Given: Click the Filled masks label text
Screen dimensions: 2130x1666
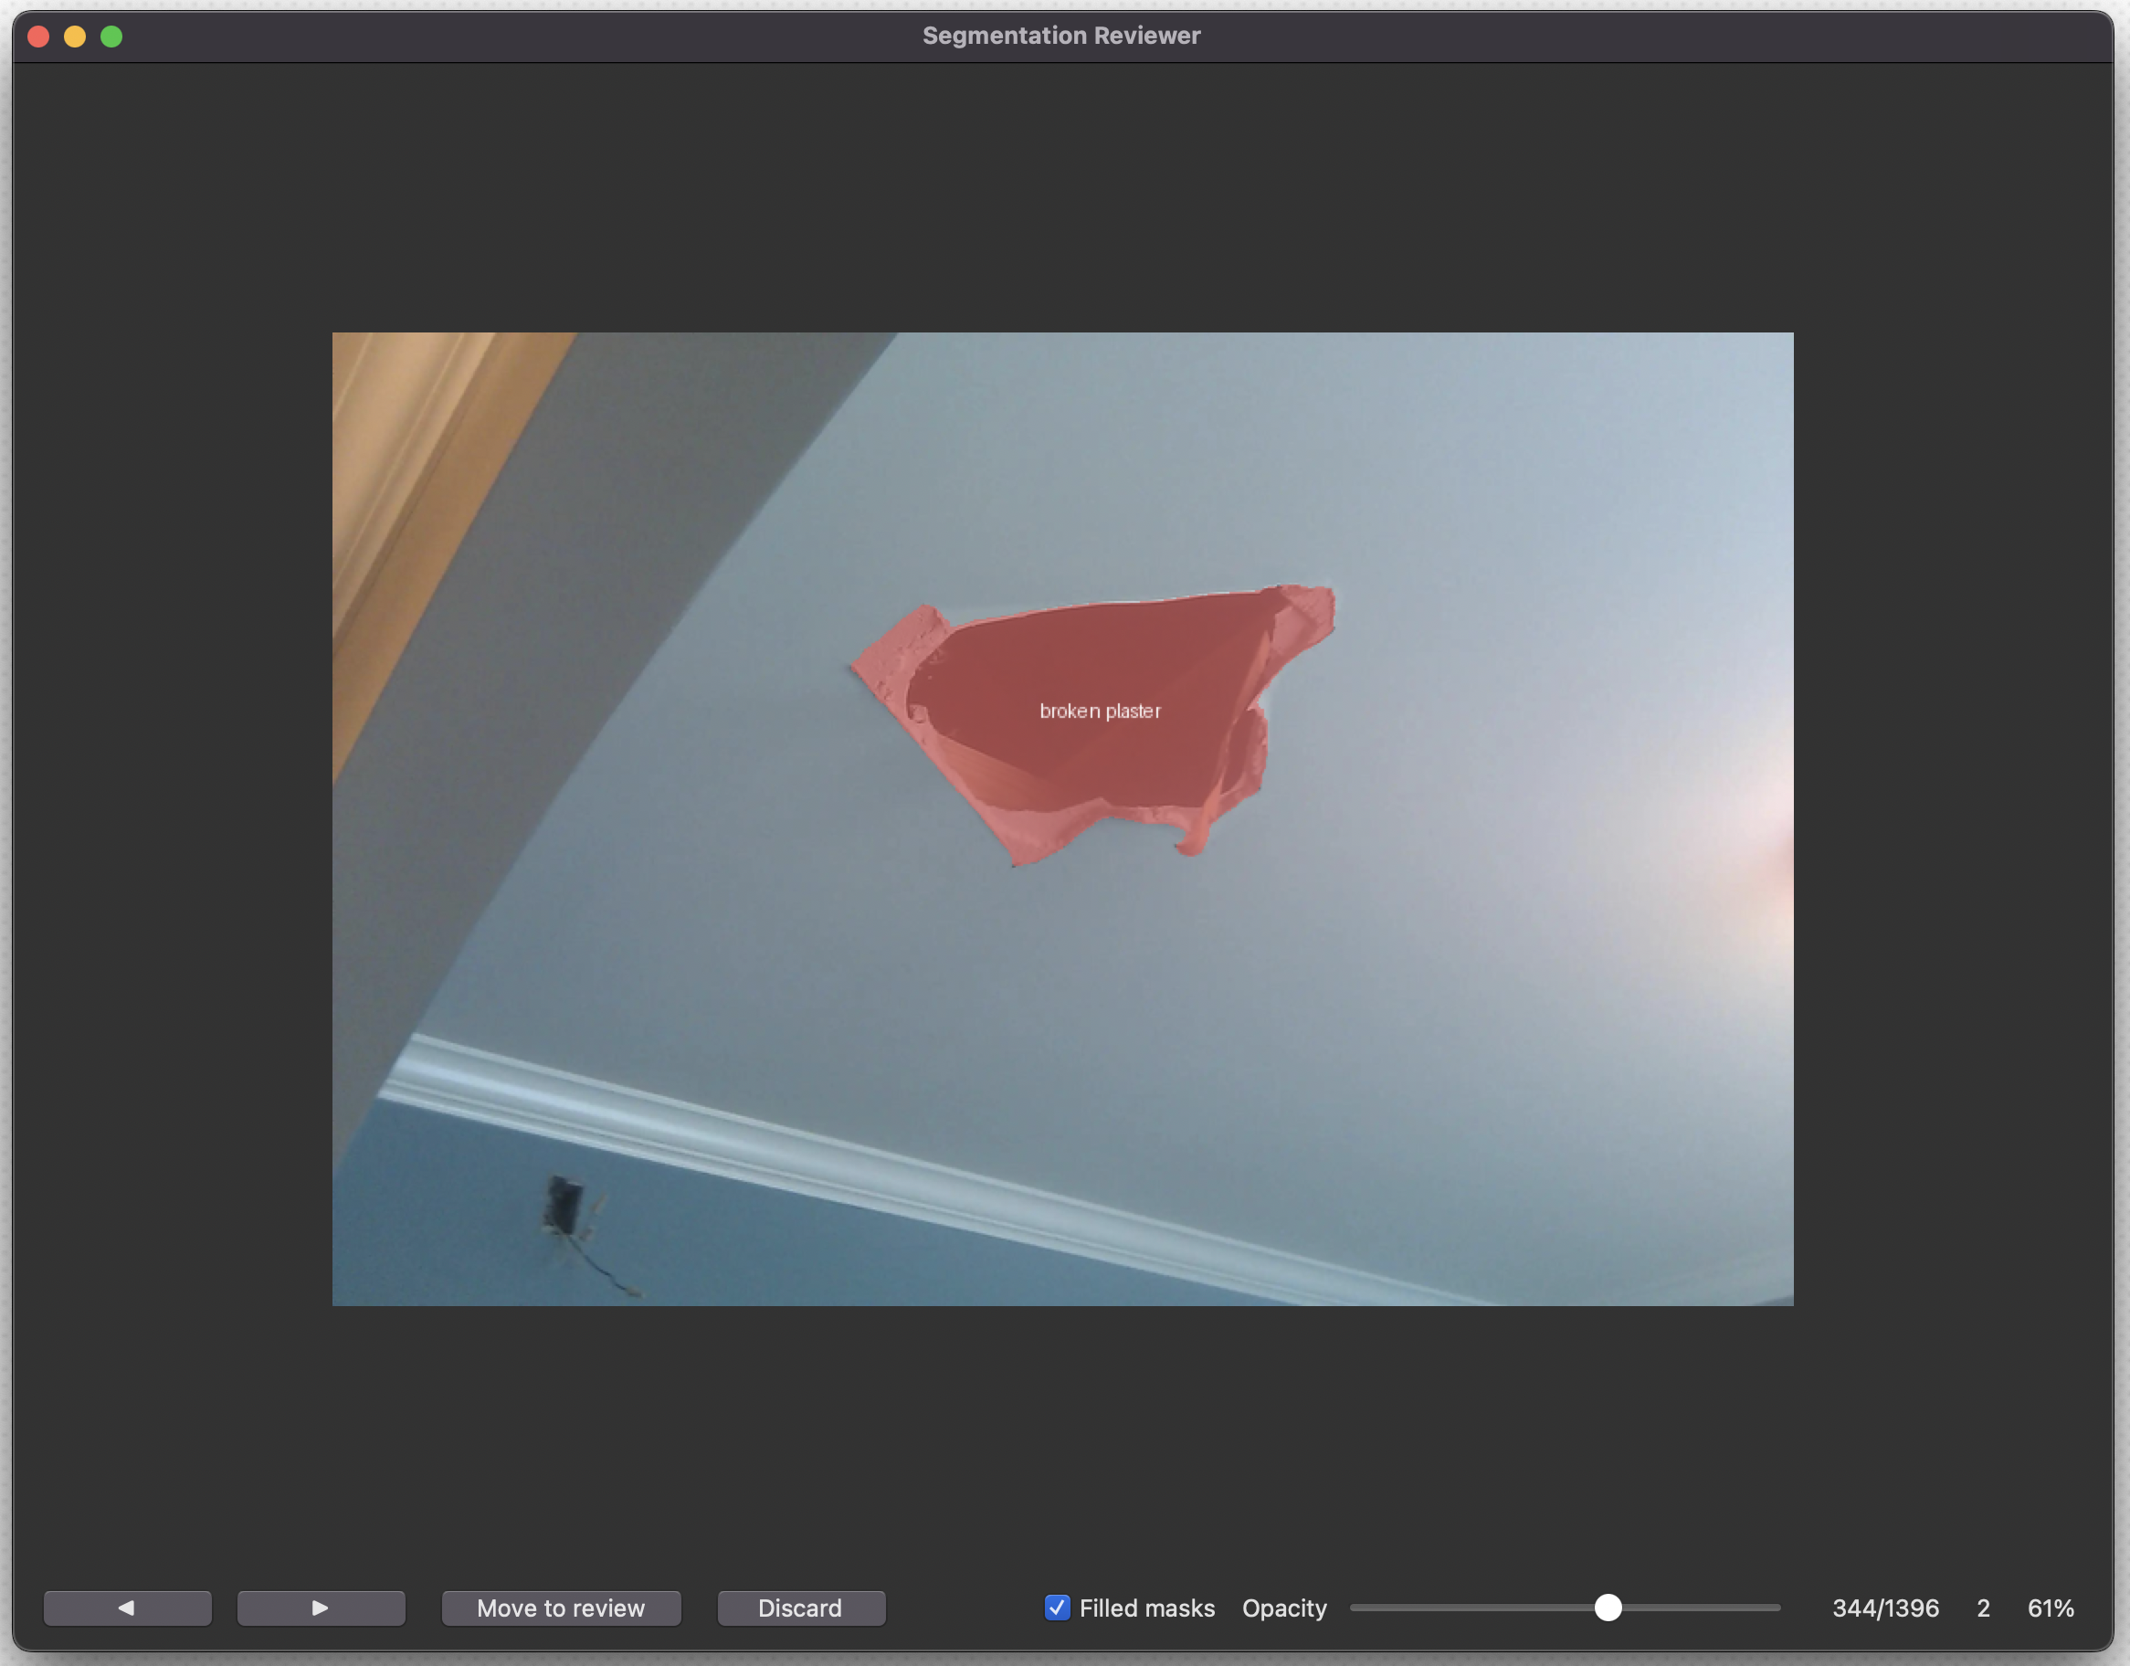Looking at the screenshot, I should tap(1147, 1608).
